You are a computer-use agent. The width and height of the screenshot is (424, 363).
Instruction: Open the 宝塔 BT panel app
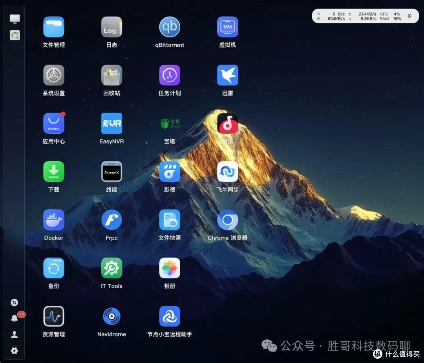pos(170,123)
